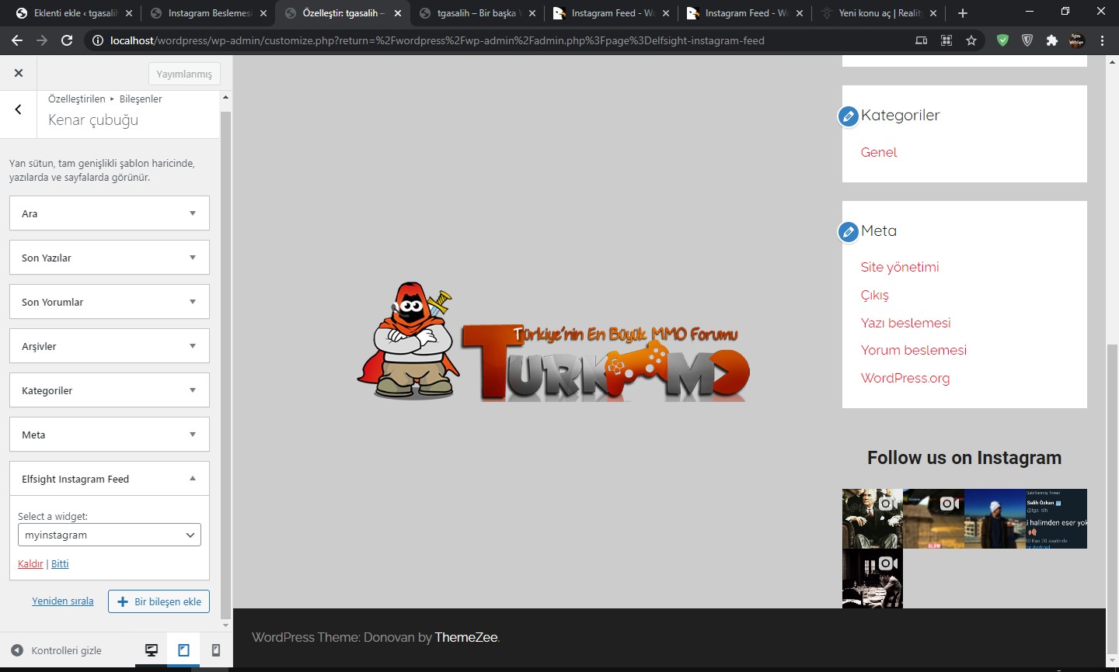Viewport: 1119px width, 672px height.
Task: Open the dark dining-table video thumbnail
Action: (873, 579)
